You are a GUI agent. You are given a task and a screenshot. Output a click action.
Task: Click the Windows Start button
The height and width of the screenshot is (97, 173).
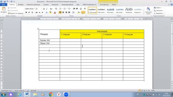(x=3, y=95)
